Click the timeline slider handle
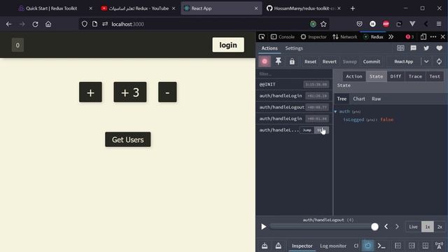This screenshot has height=252, width=448. coord(374,227)
